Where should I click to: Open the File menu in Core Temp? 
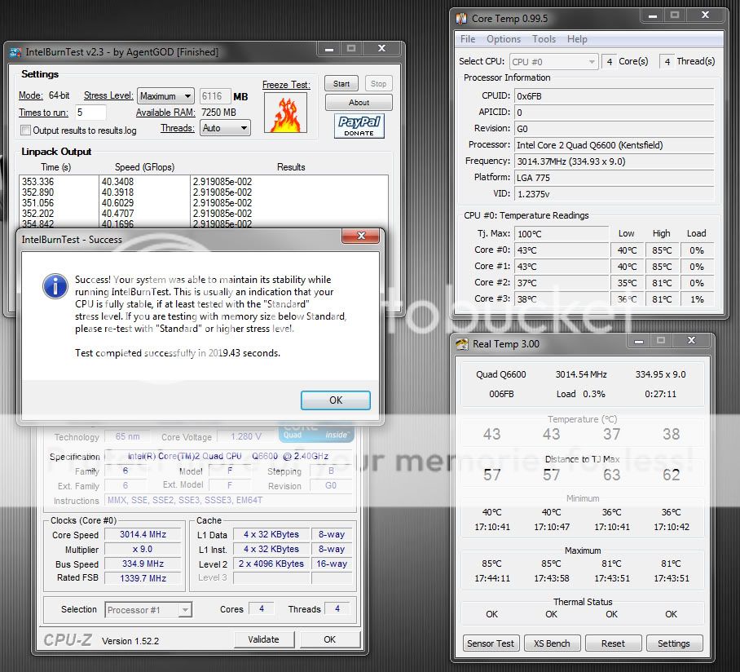coord(468,39)
